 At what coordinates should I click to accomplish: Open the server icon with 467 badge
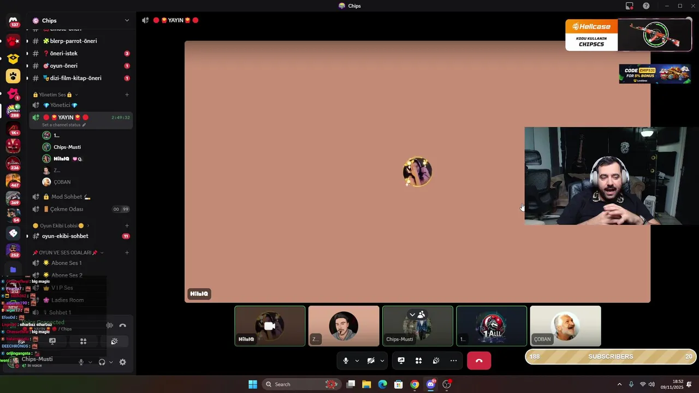pos(13,181)
